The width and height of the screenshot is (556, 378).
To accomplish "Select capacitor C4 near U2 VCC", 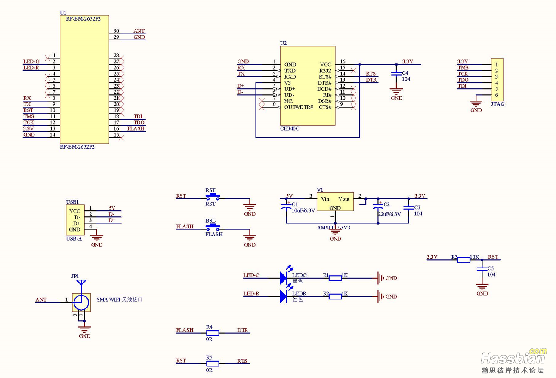I will (x=396, y=74).
